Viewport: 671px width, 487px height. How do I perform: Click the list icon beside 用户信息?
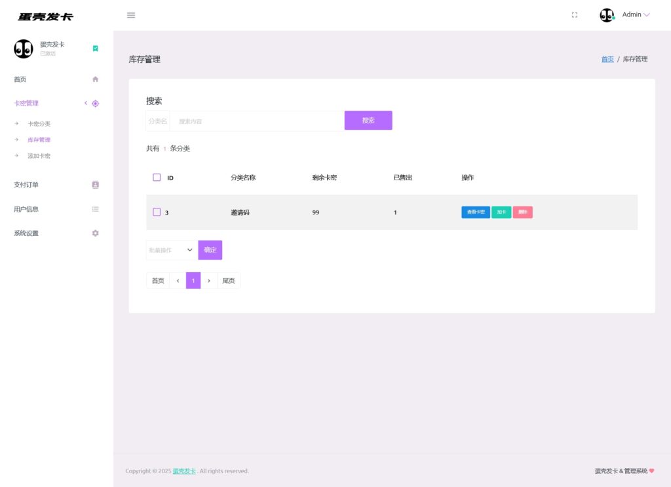click(95, 209)
